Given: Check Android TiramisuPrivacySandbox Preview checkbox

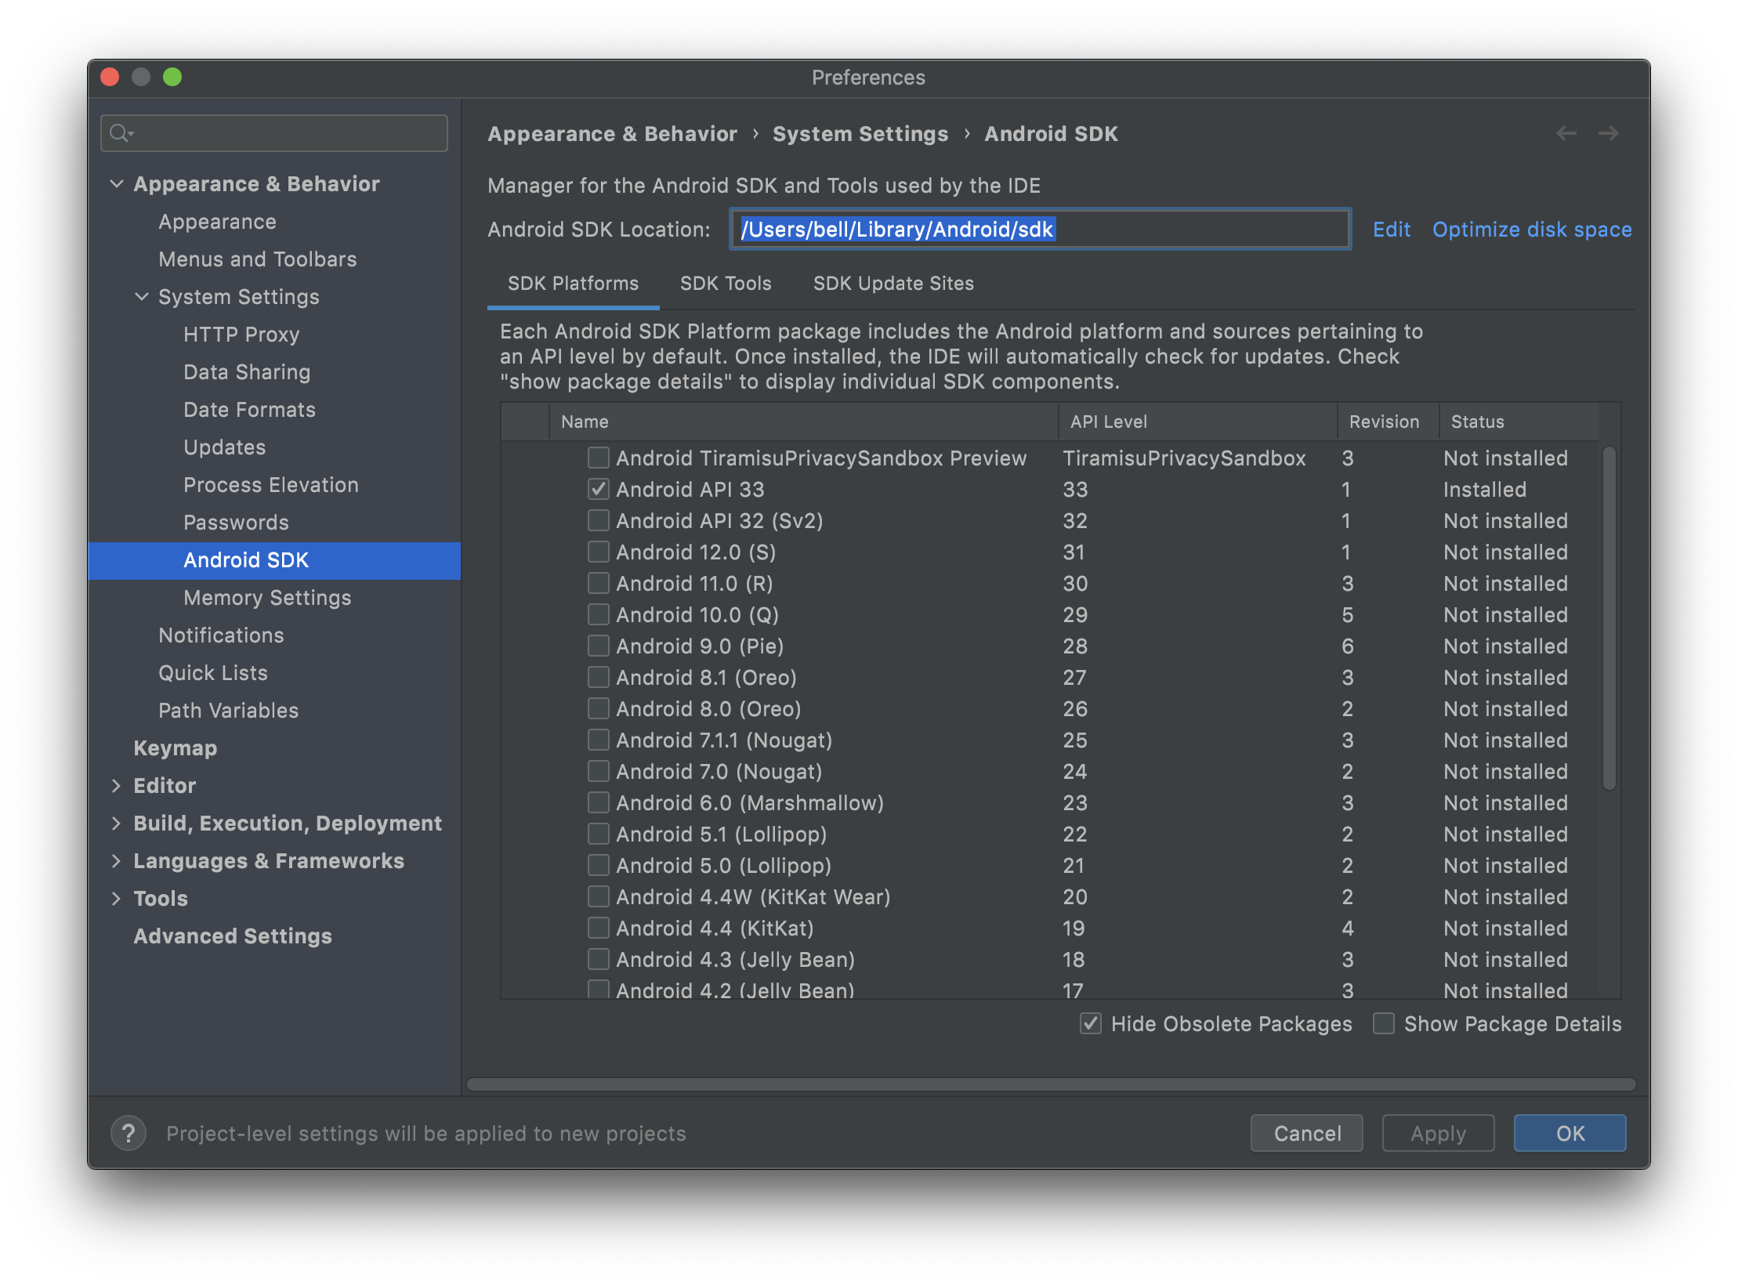Looking at the screenshot, I should 599,458.
